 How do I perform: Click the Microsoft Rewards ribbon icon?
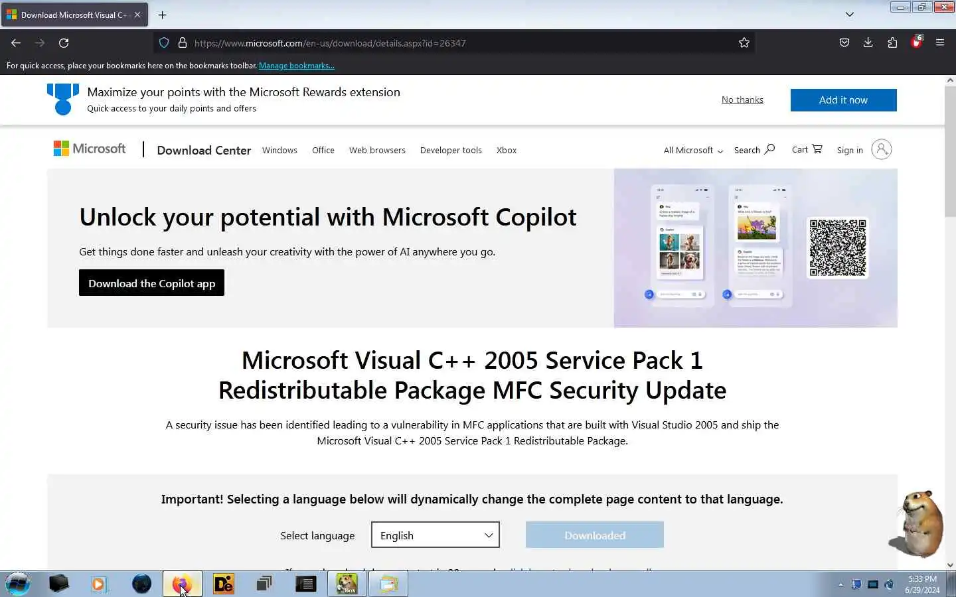tap(63, 99)
